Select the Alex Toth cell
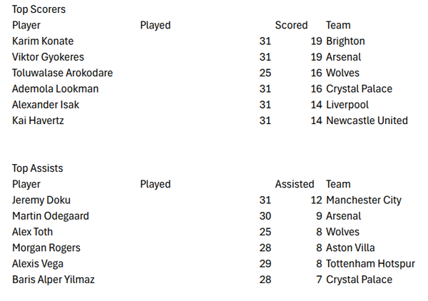428x301 pixels. (32, 232)
